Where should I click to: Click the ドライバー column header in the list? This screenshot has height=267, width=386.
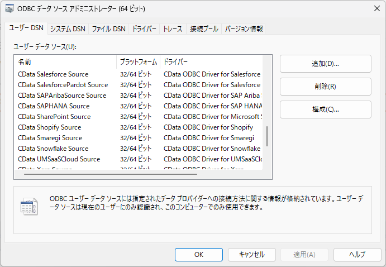point(211,62)
